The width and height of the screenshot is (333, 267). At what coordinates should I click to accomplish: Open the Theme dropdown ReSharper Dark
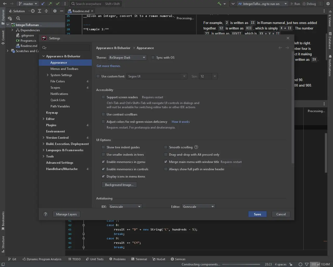[127, 57]
